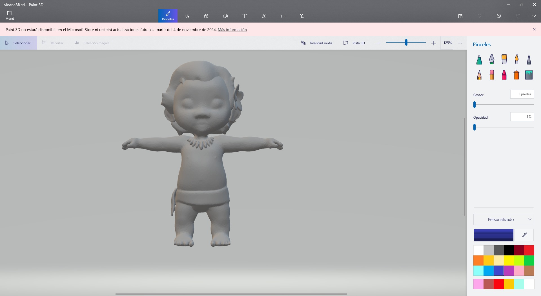The width and height of the screenshot is (541, 296).
Task: Open the Text tool tab
Action: pyautogui.click(x=245, y=16)
